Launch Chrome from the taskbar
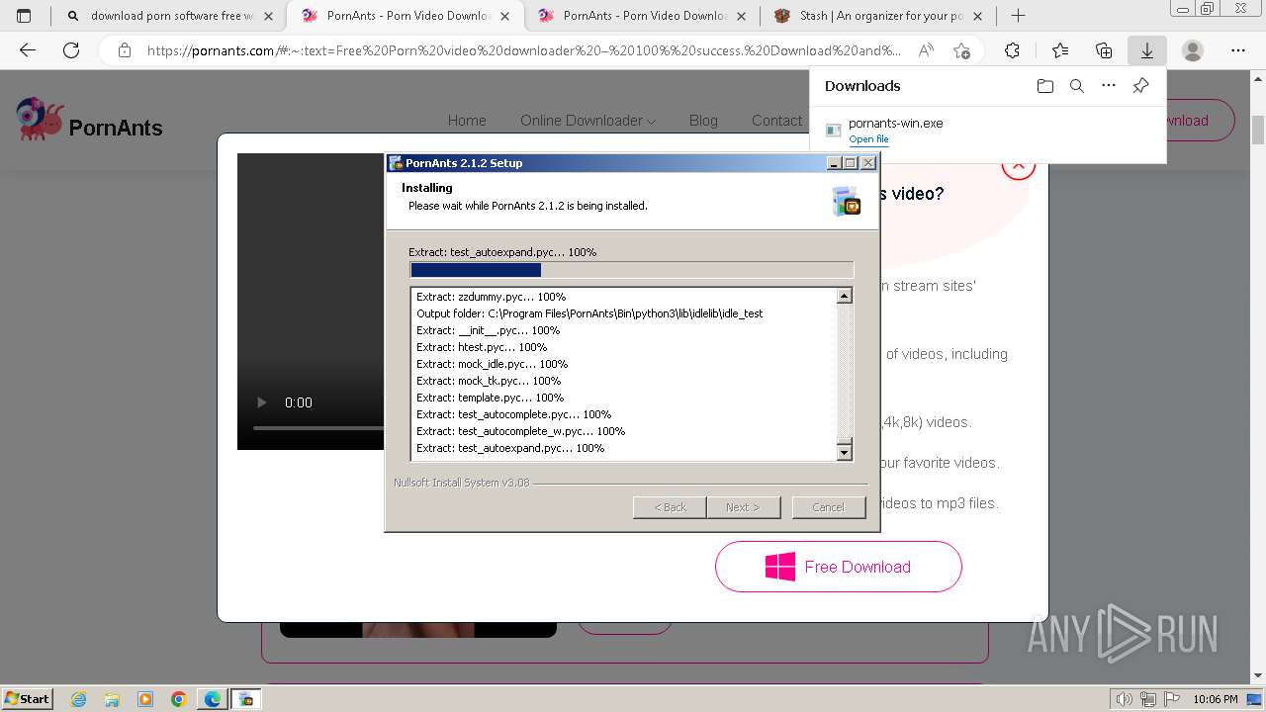1266x712 pixels. point(178,699)
